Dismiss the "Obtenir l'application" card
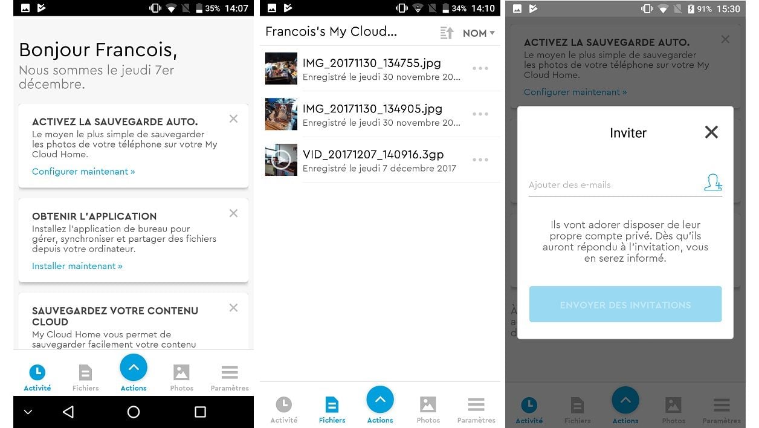 tap(233, 213)
